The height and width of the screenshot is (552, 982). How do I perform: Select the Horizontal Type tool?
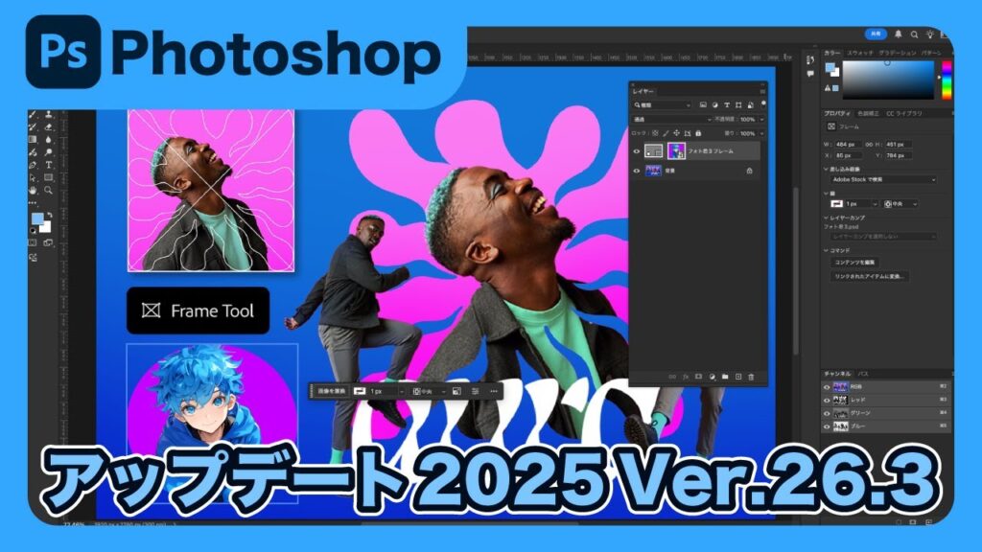pos(48,165)
